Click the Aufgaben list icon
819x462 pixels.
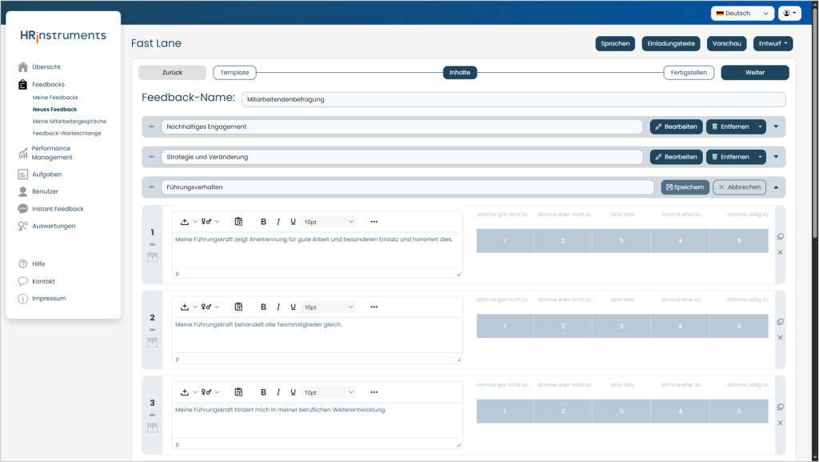coord(22,175)
